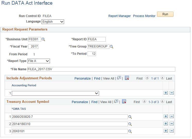Click the Fiscal Year field 2017
Image resolution: width=192 pixels, height=139 pixels.
point(33,47)
